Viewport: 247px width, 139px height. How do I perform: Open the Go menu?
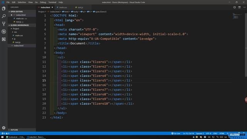(36, 2)
